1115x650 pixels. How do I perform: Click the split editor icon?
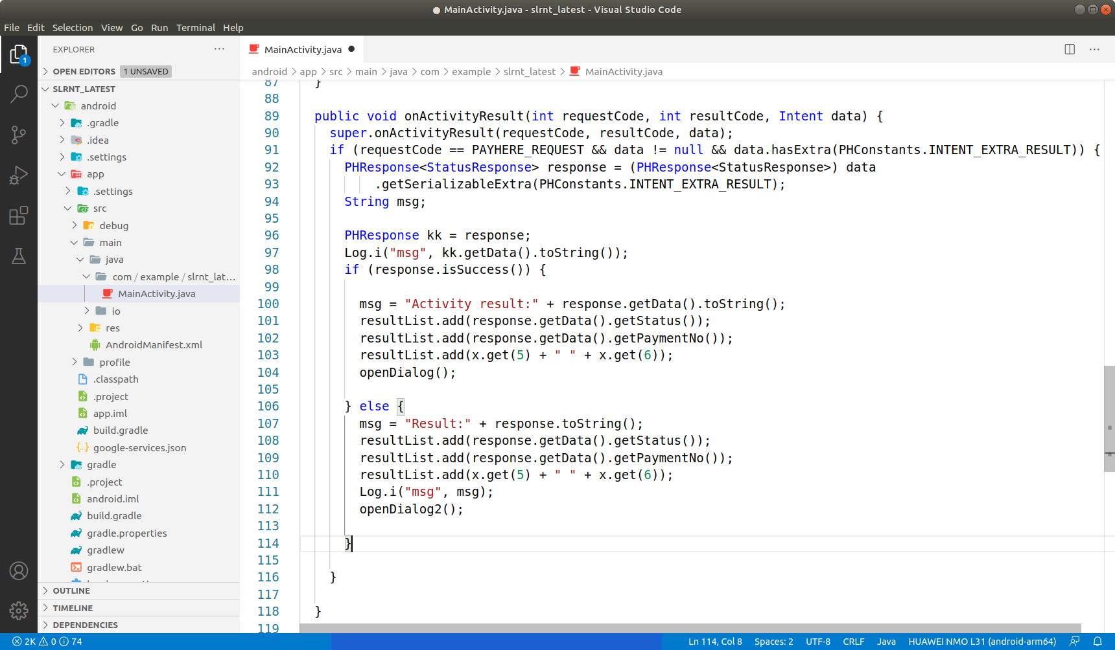point(1068,49)
